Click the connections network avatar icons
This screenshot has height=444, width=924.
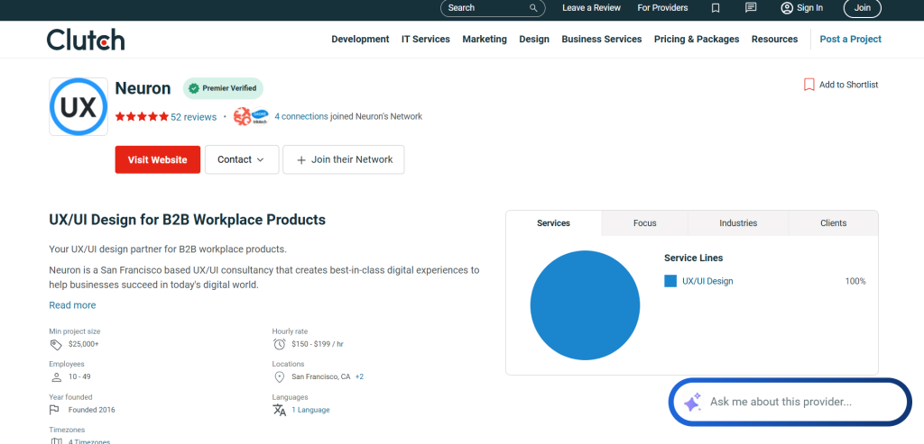252,116
